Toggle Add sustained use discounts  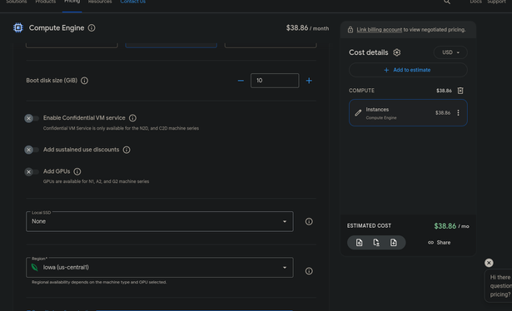click(x=32, y=150)
